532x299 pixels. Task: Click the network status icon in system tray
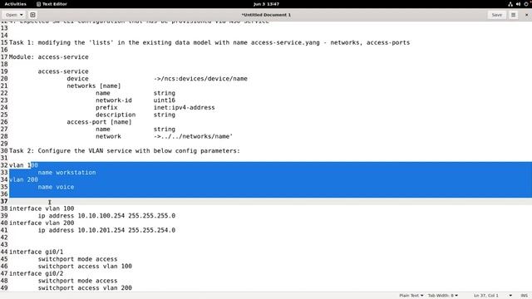pos(510,4)
